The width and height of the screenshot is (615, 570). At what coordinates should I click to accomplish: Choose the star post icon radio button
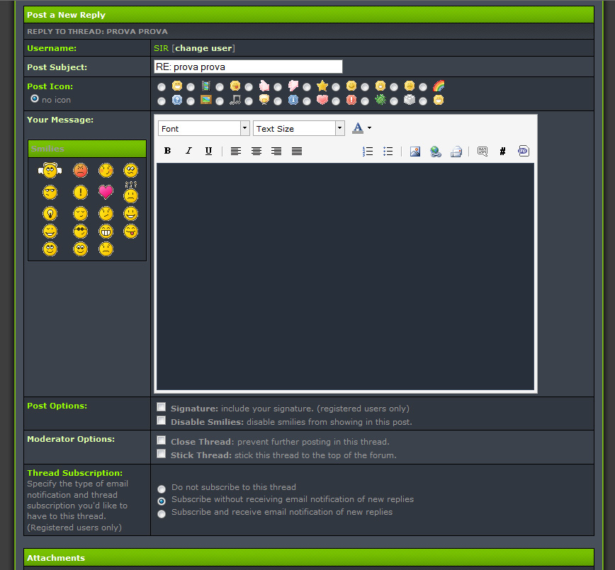307,87
